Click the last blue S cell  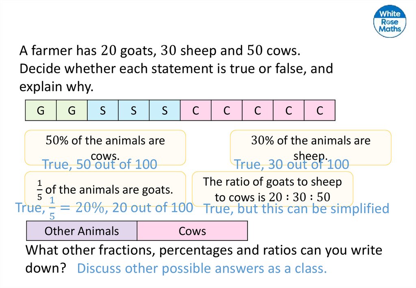click(165, 110)
